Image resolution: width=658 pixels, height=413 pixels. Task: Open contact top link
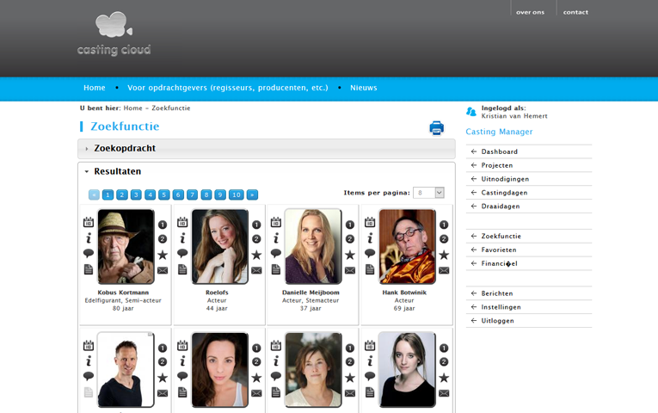575,12
